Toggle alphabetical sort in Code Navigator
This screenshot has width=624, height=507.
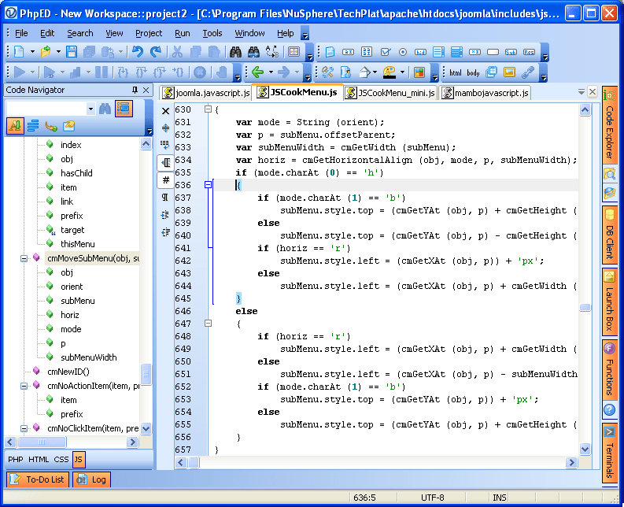click(x=15, y=126)
